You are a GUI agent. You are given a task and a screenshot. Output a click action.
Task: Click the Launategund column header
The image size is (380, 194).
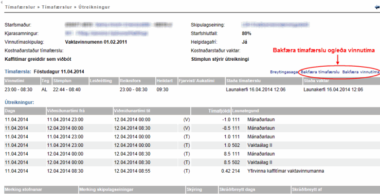tap(306, 111)
